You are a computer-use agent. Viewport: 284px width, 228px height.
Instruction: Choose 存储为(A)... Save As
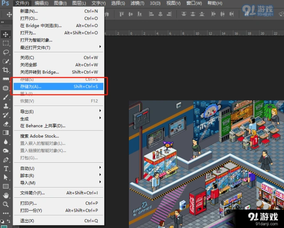click(x=59, y=86)
